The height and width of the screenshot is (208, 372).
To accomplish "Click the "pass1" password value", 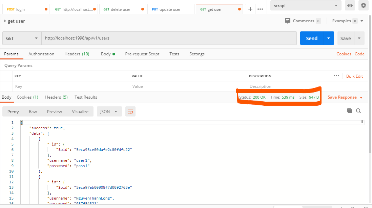I will click(82, 166).
